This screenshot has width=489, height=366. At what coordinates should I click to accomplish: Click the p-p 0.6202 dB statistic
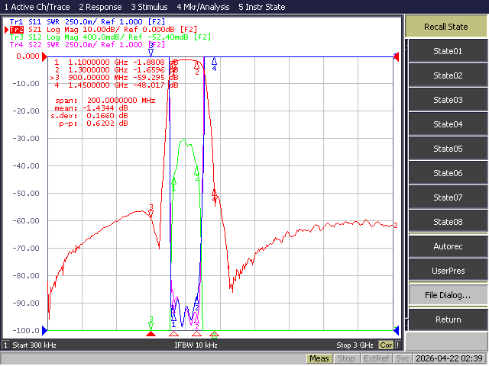tap(93, 124)
